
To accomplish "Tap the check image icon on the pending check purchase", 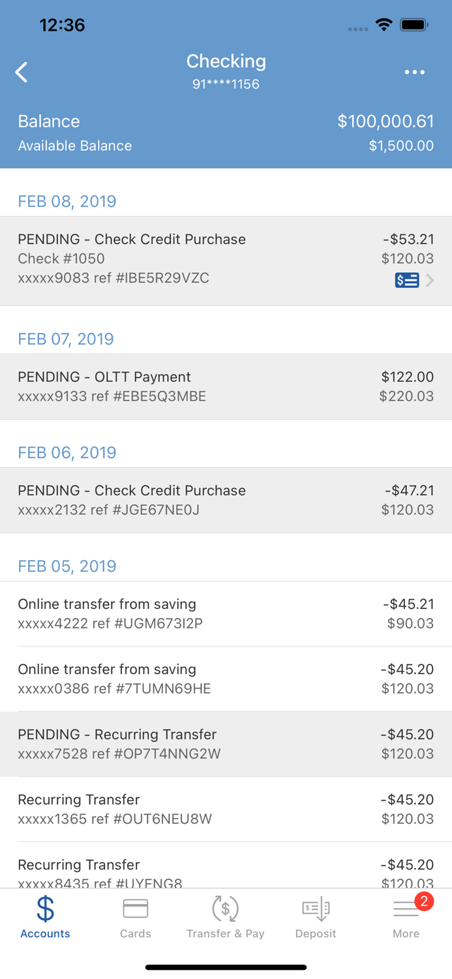I will coord(406,280).
